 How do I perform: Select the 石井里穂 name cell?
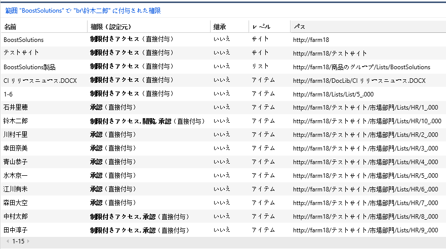click(x=16, y=107)
